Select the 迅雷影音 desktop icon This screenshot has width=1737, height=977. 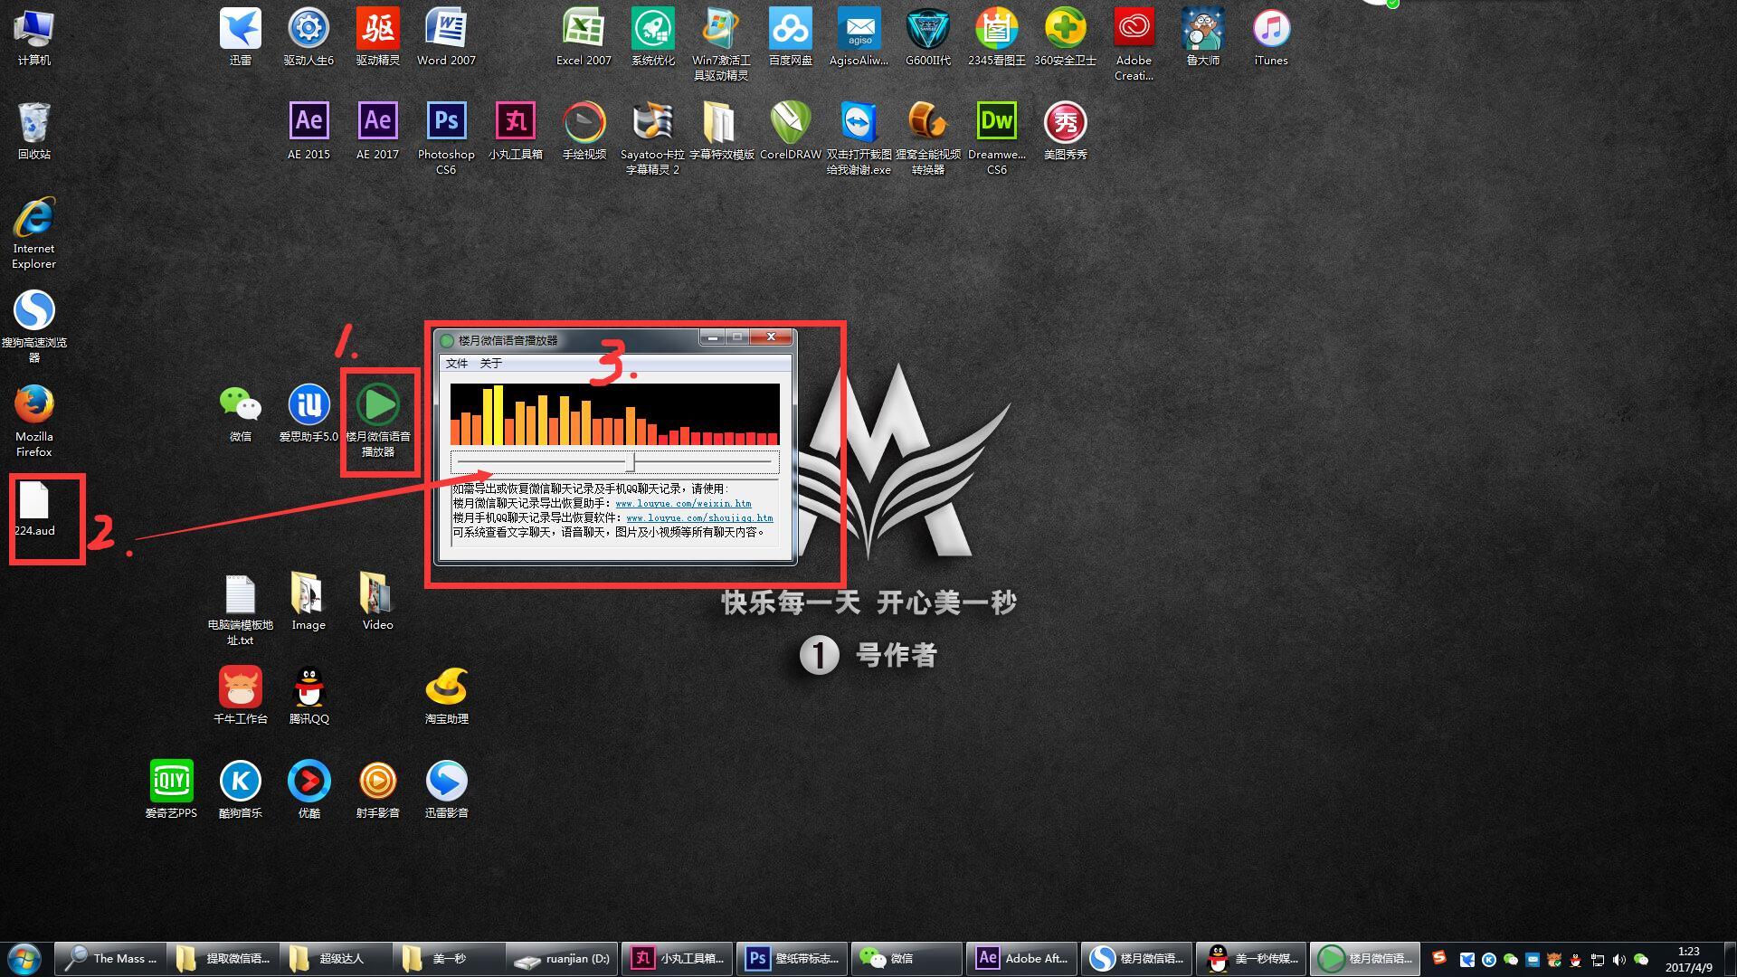tap(446, 790)
